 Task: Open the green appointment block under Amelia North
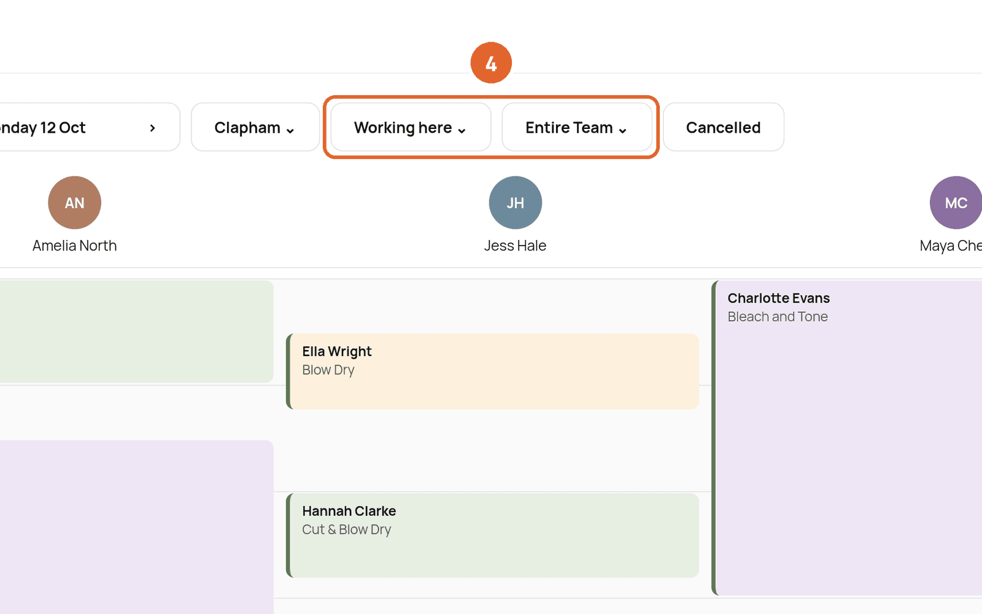click(x=136, y=332)
